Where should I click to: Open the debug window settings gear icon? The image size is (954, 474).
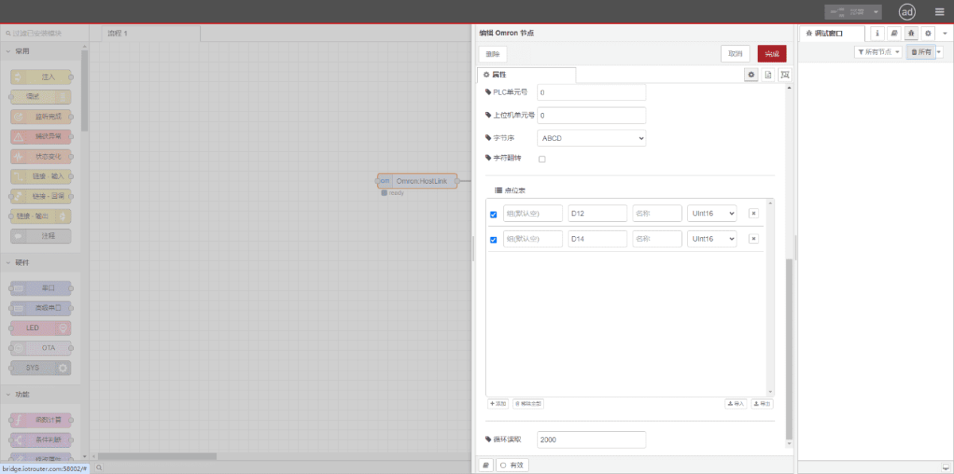pyautogui.click(x=928, y=33)
